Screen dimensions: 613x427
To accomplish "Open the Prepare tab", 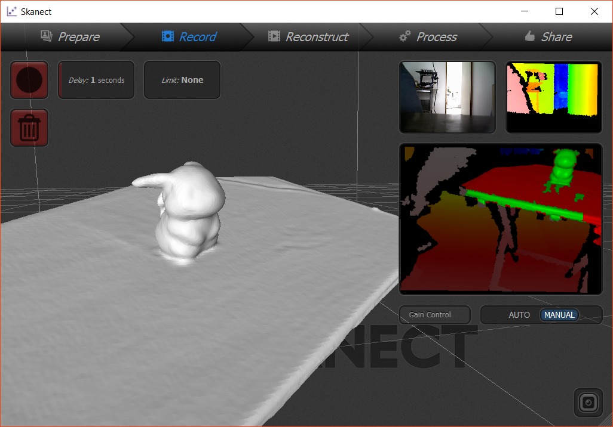I will (71, 37).
